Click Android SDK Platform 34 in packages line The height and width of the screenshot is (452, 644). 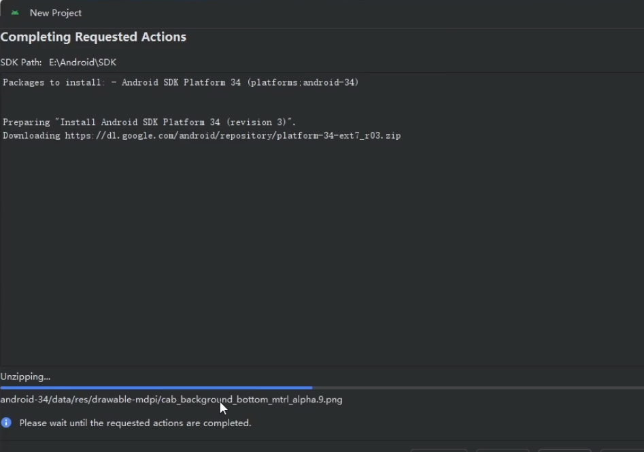click(181, 83)
